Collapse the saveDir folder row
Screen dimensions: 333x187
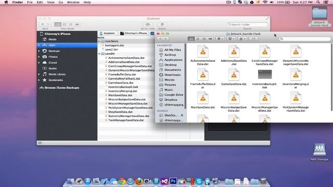pyautogui.click(x=99, y=54)
